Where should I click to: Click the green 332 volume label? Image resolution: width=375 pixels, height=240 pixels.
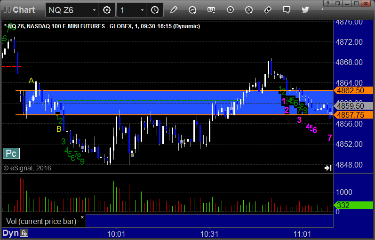point(353,205)
